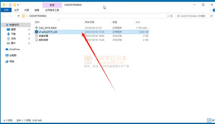Viewport: 215px width, 124px height.
Task: Open 网络 in the navigation pane
Action: (x=12, y=61)
